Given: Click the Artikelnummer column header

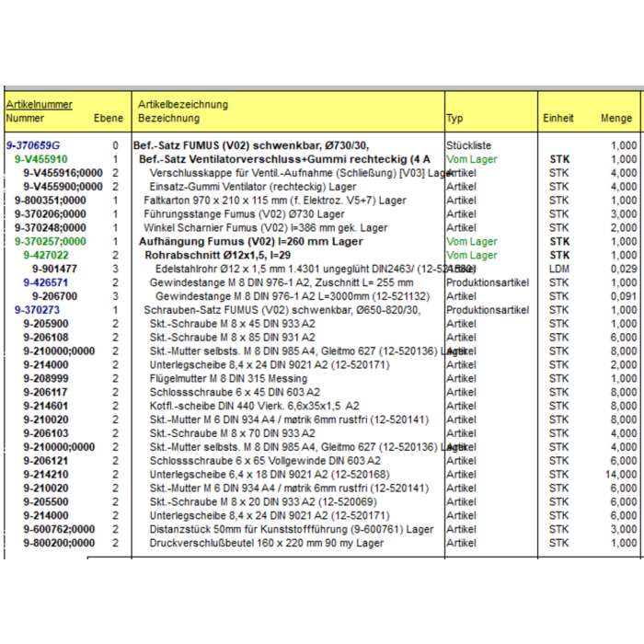Looking at the screenshot, I should [39, 104].
